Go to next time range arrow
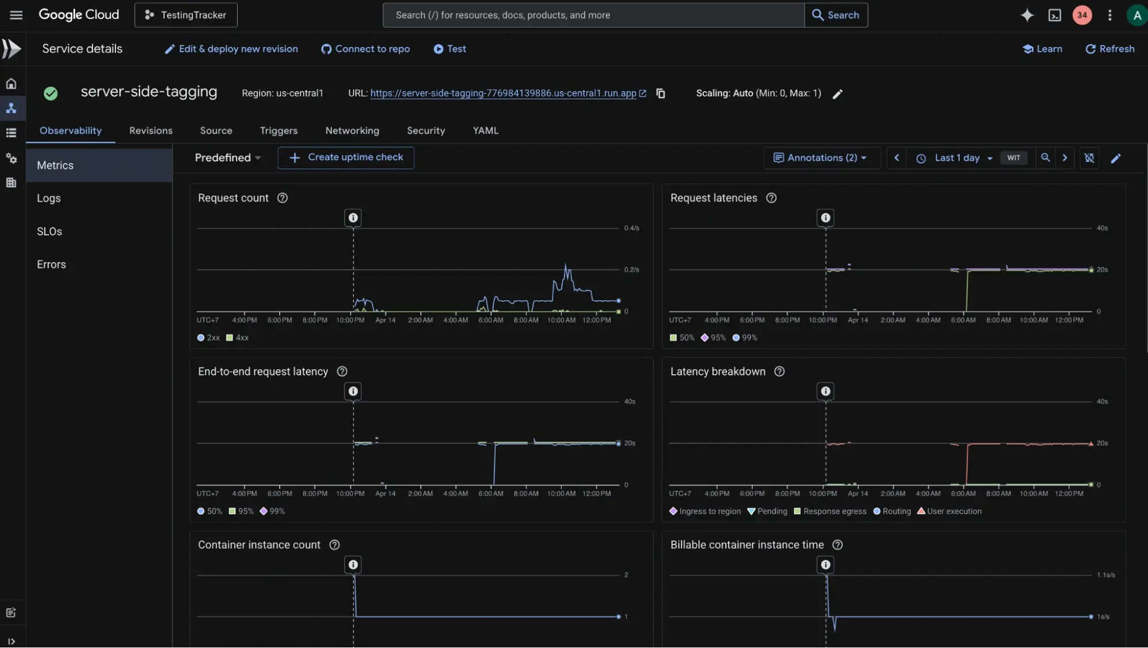 (x=1065, y=158)
